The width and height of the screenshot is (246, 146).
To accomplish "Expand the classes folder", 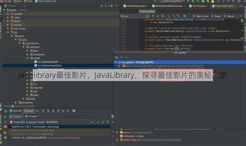I will pos(8,25).
